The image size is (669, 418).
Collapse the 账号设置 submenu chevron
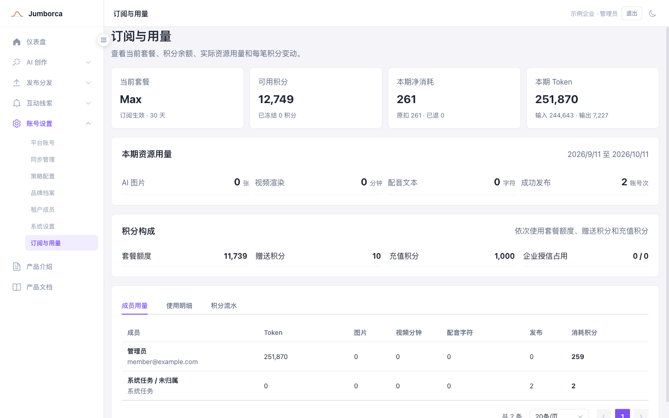click(x=88, y=124)
